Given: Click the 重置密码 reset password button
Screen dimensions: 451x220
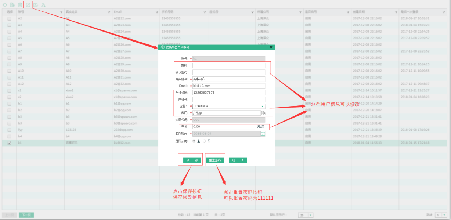Looking at the screenshot, I should click(x=215, y=160).
